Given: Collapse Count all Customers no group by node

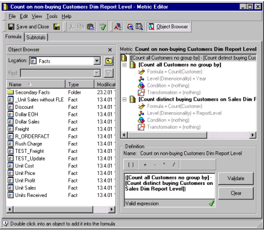Looking at the screenshot, I should coord(124,65).
